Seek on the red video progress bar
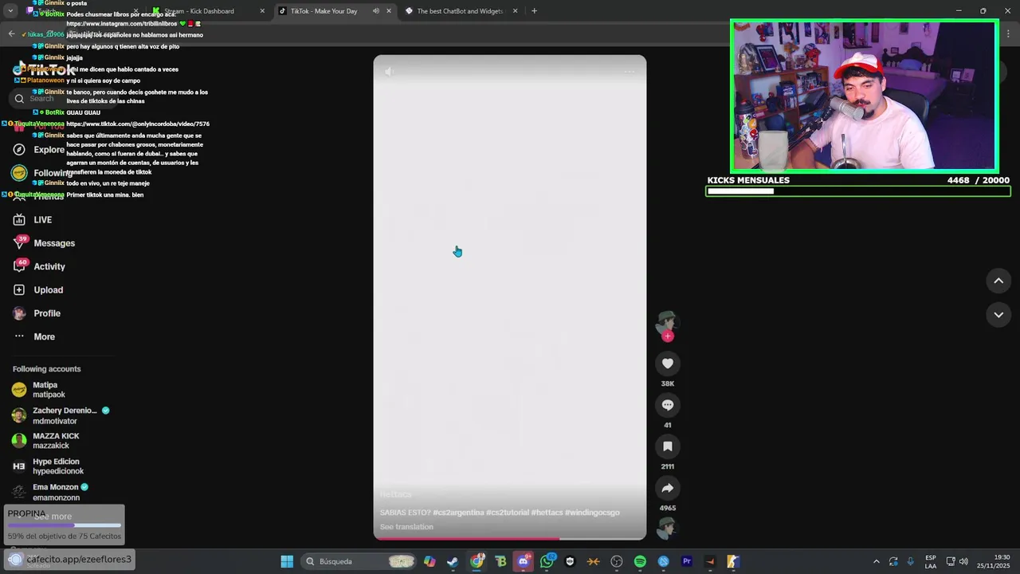This screenshot has width=1020, height=574. point(510,538)
